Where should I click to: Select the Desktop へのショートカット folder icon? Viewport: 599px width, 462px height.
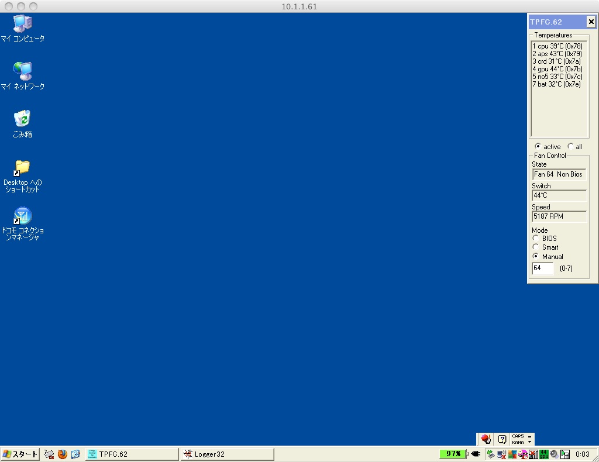(x=23, y=175)
